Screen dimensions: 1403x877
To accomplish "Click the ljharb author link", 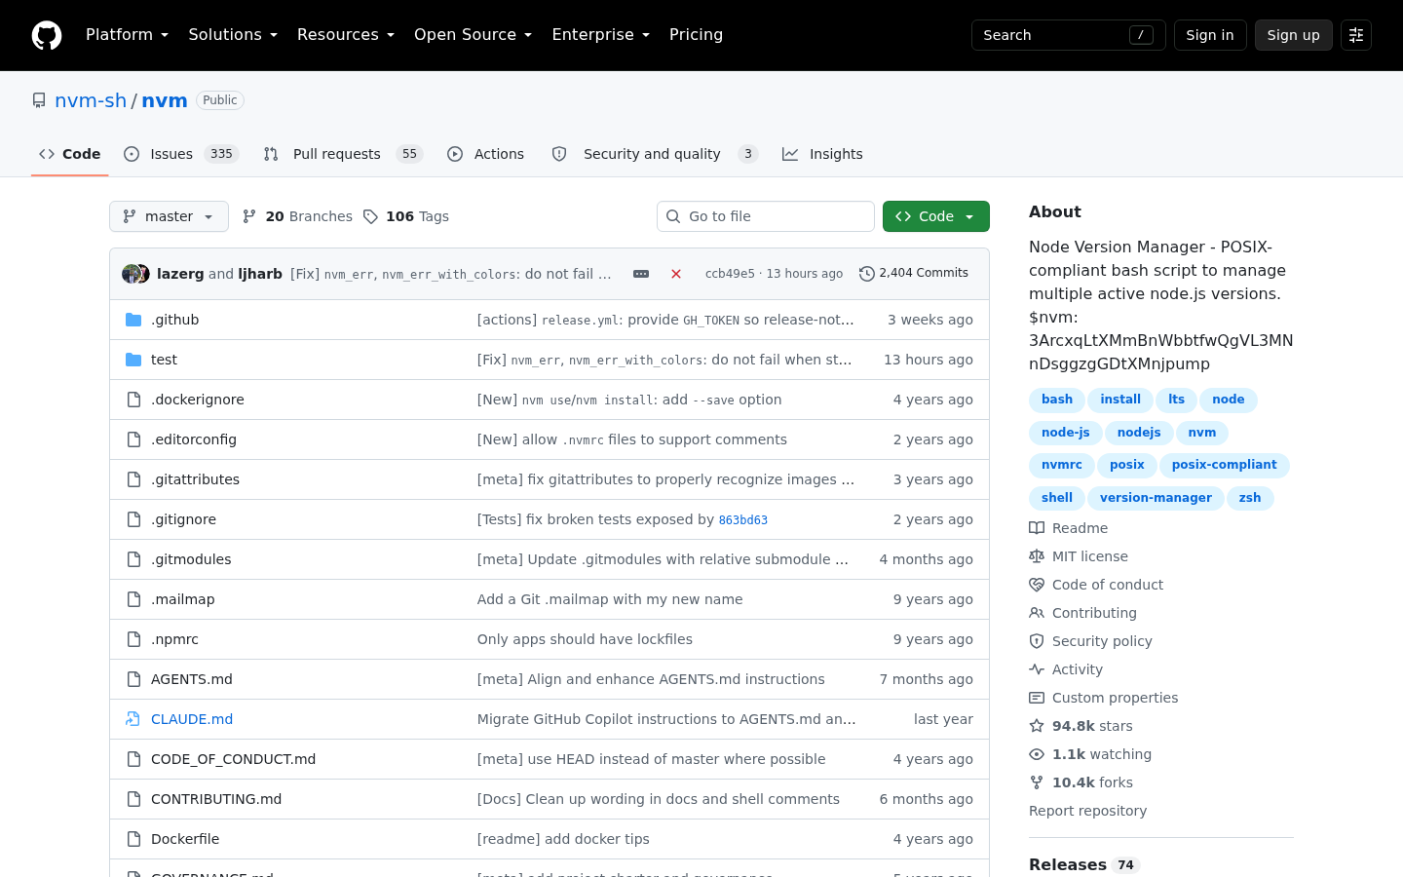I will pos(260,274).
